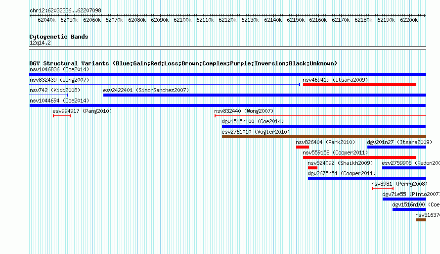
Task: Click the nsv469419 (Itsara2009) red loss bar
Action: pyautogui.click(x=359, y=85)
